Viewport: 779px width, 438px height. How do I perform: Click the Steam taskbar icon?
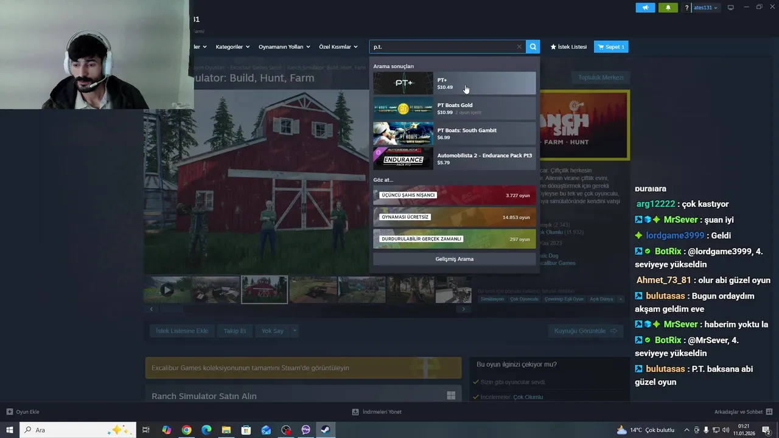pyautogui.click(x=326, y=430)
